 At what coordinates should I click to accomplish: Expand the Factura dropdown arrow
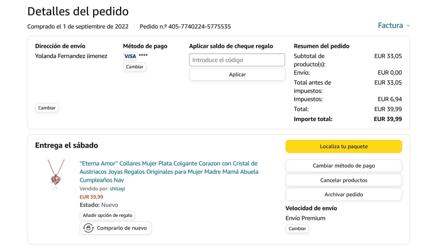(408, 26)
